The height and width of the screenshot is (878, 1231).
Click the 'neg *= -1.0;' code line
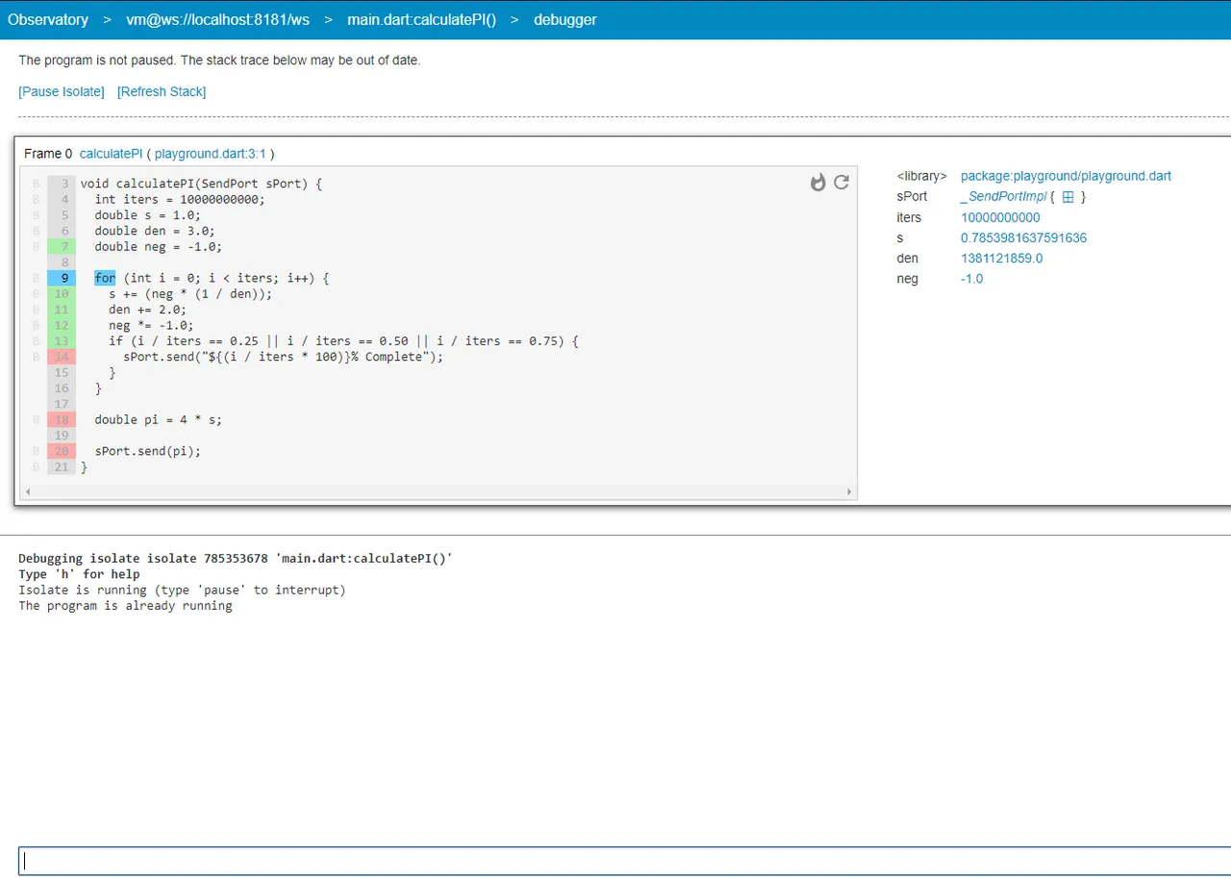coord(151,325)
